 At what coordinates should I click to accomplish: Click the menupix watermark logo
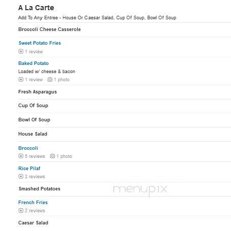click(x=140, y=190)
